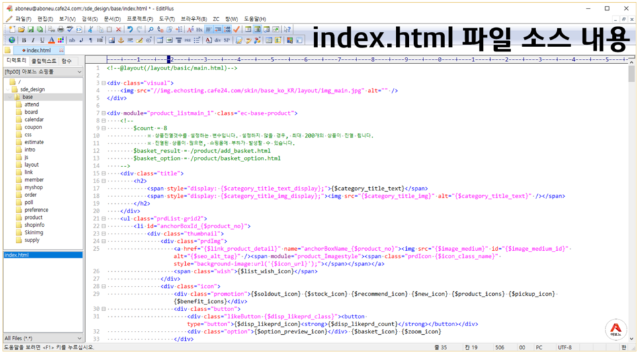Switch to the 클립텍스트 tab
Viewport: 639px width, 354px height.
[44, 61]
